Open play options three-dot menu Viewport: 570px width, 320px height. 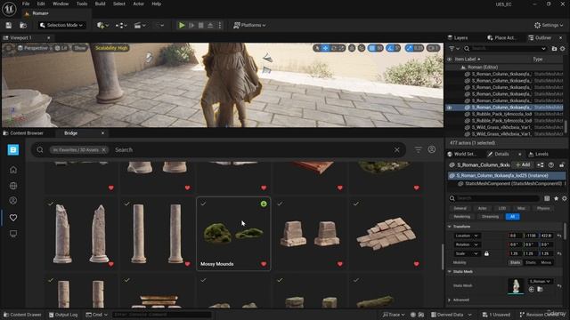click(220, 26)
